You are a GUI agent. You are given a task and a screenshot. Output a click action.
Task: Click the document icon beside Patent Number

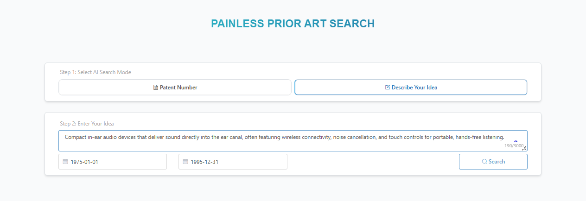(x=156, y=88)
